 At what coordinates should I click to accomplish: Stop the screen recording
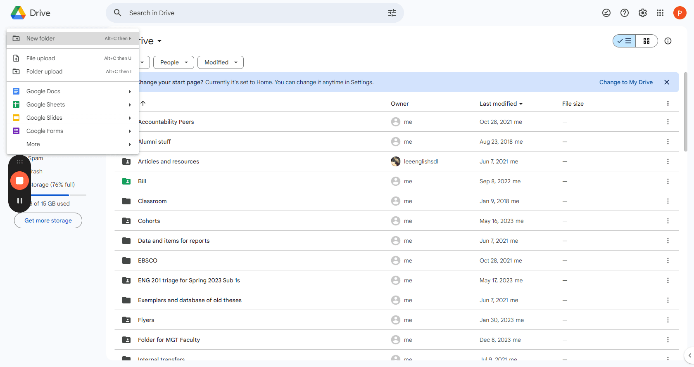click(x=19, y=180)
